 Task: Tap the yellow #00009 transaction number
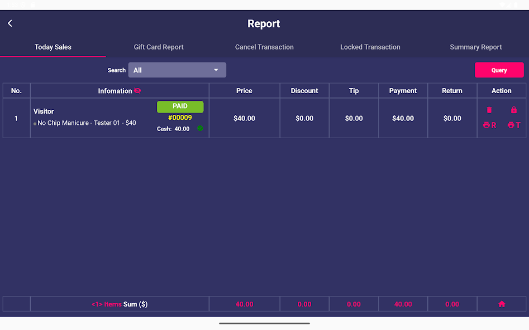point(180,118)
